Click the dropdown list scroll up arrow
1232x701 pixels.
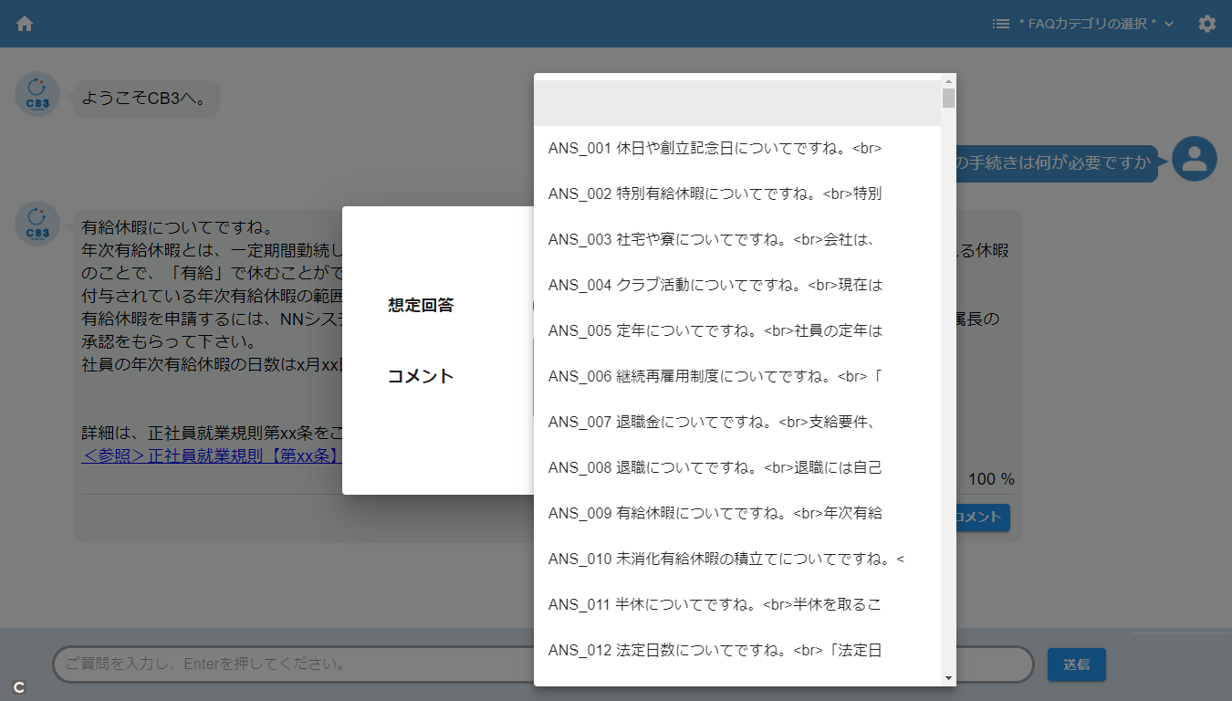pos(948,80)
